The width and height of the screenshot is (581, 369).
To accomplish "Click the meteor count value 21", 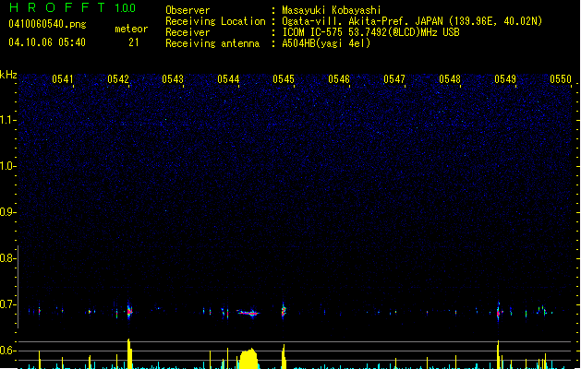I will [134, 42].
